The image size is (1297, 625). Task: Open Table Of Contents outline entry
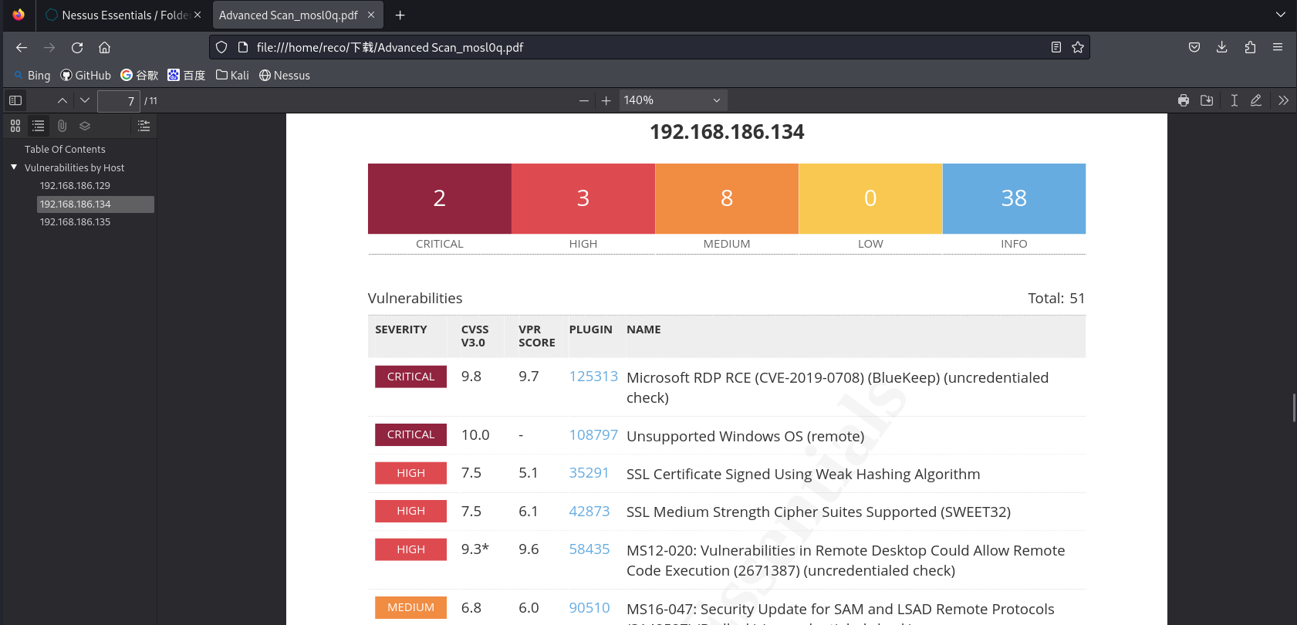pyautogui.click(x=65, y=150)
